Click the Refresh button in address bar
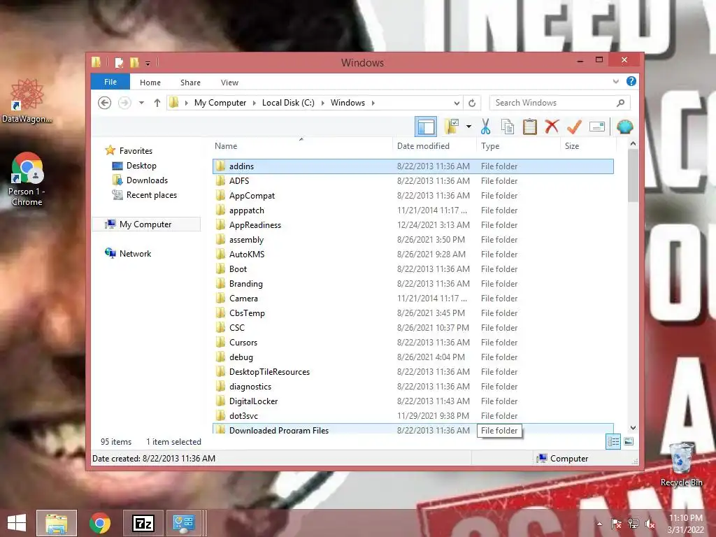 pos(472,103)
